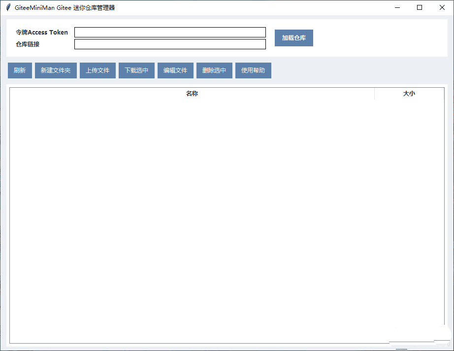Click 下载选中 to download selection

[136, 70]
